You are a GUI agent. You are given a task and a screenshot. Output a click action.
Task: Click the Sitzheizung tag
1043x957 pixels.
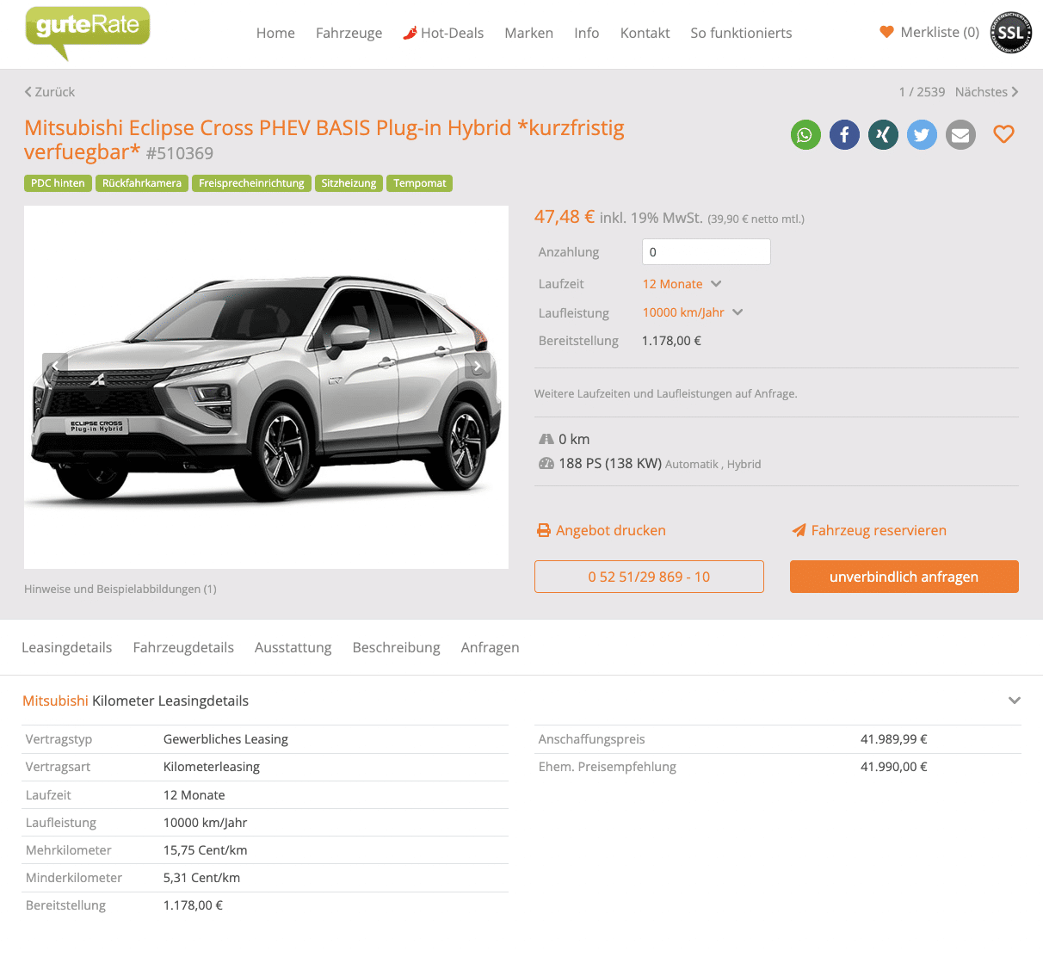click(349, 183)
